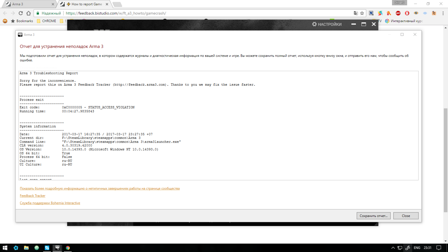The height and width of the screenshot is (252, 448).
Task: Click the light blue eye extension icon
Action: (x=425, y=13)
